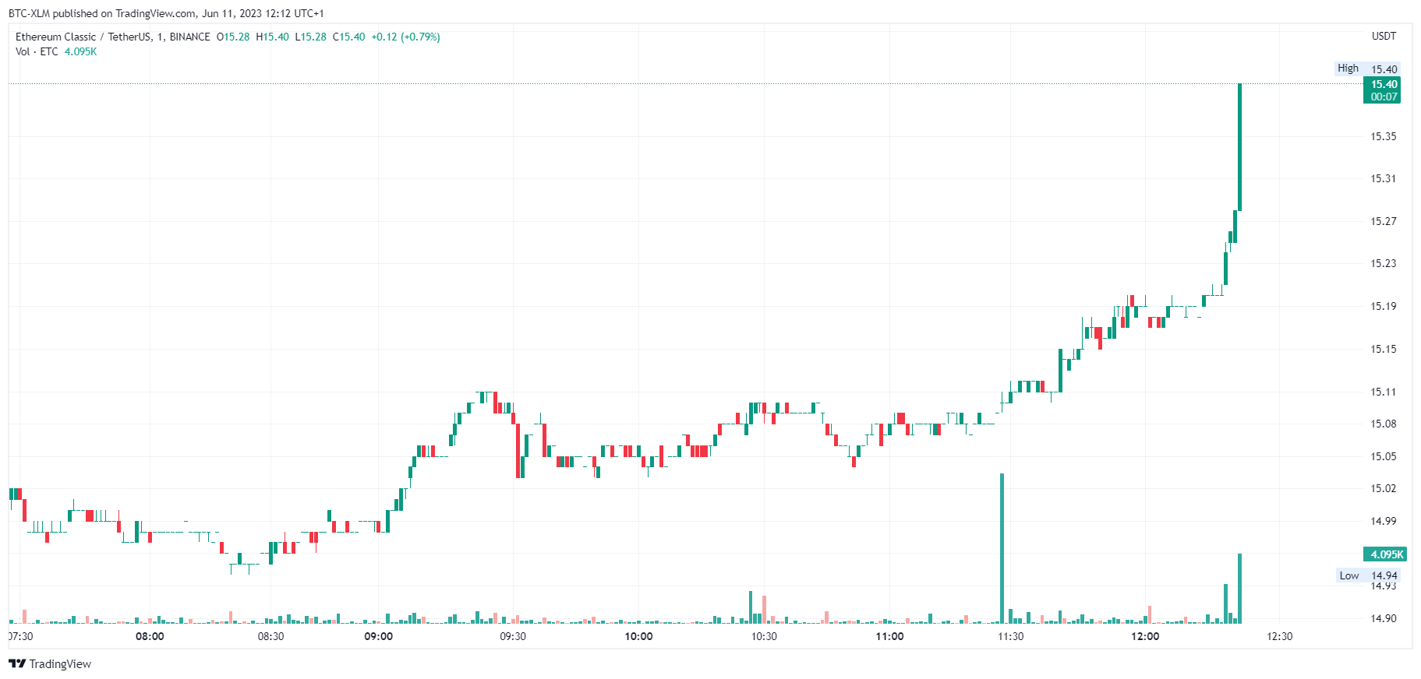Click the Low 14.94 price label
The height and width of the screenshot is (679, 1421).
(1369, 575)
